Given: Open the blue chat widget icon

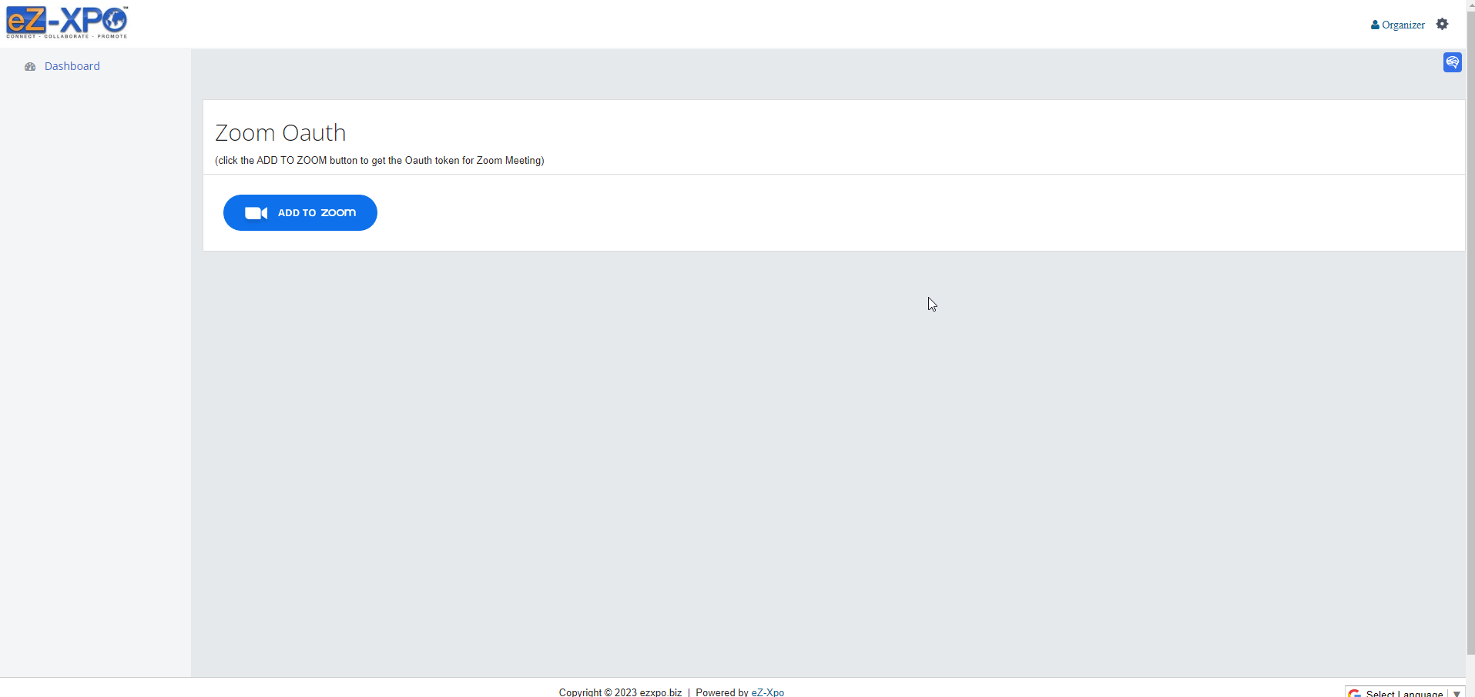Looking at the screenshot, I should pos(1452,62).
